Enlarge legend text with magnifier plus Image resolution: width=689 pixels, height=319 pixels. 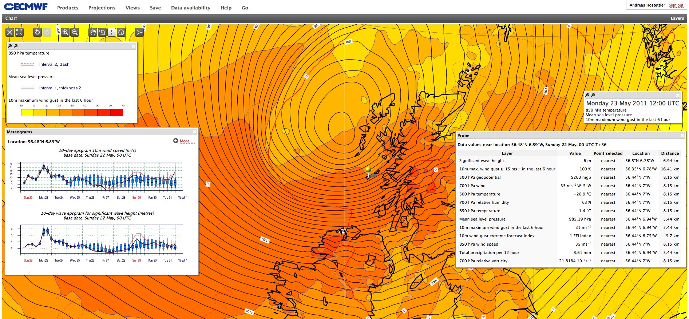(10, 46)
